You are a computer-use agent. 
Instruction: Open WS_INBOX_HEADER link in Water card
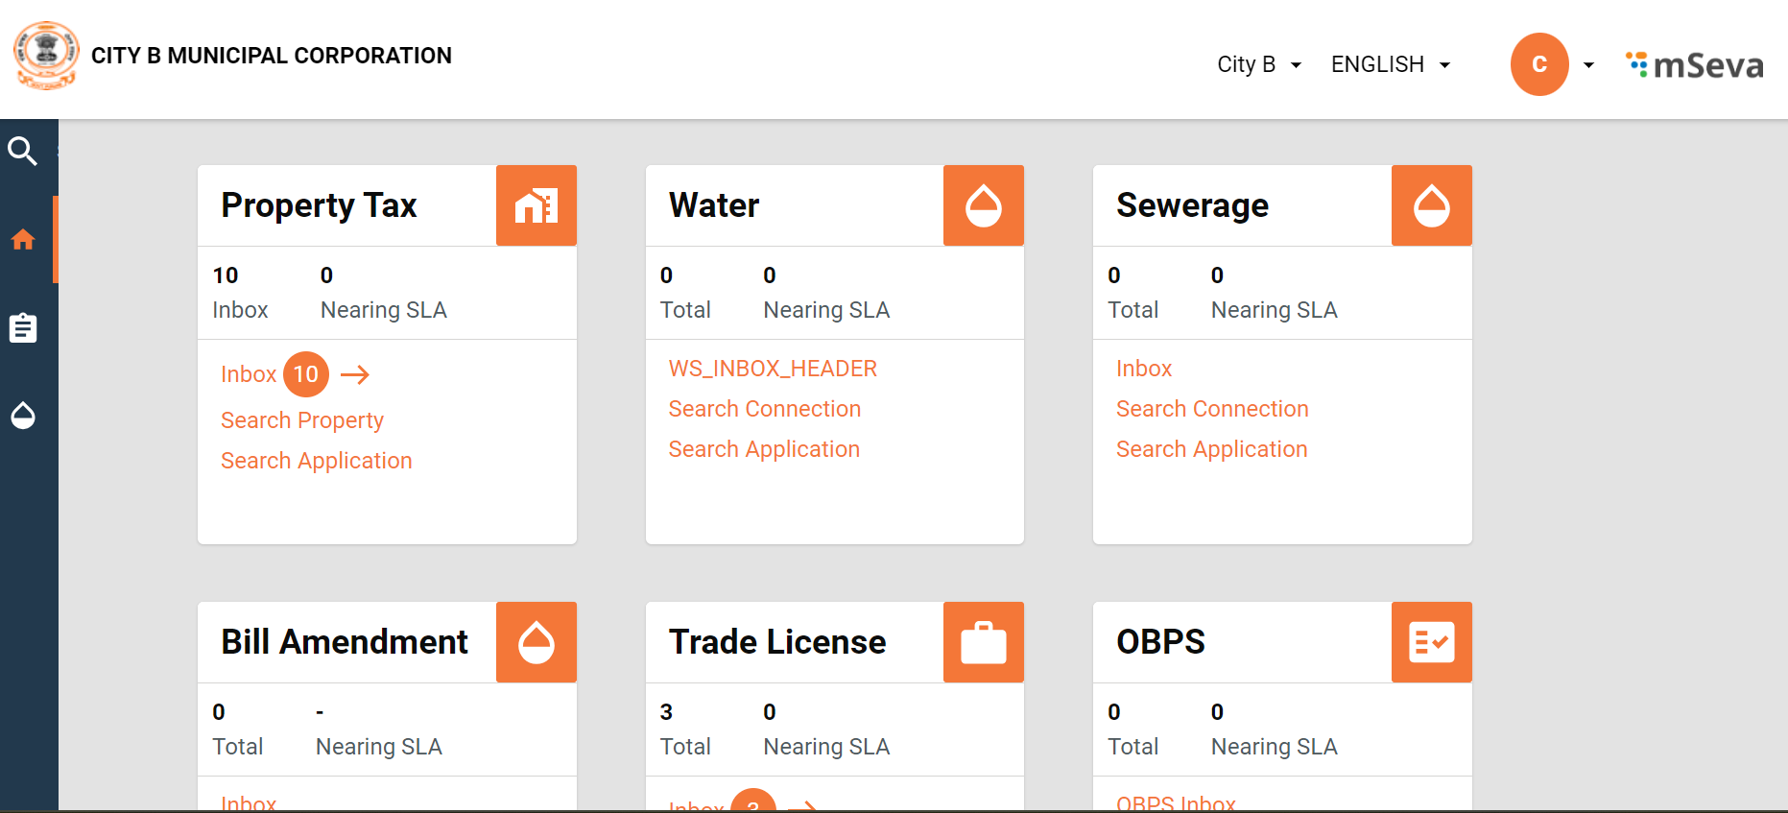pos(773,369)
